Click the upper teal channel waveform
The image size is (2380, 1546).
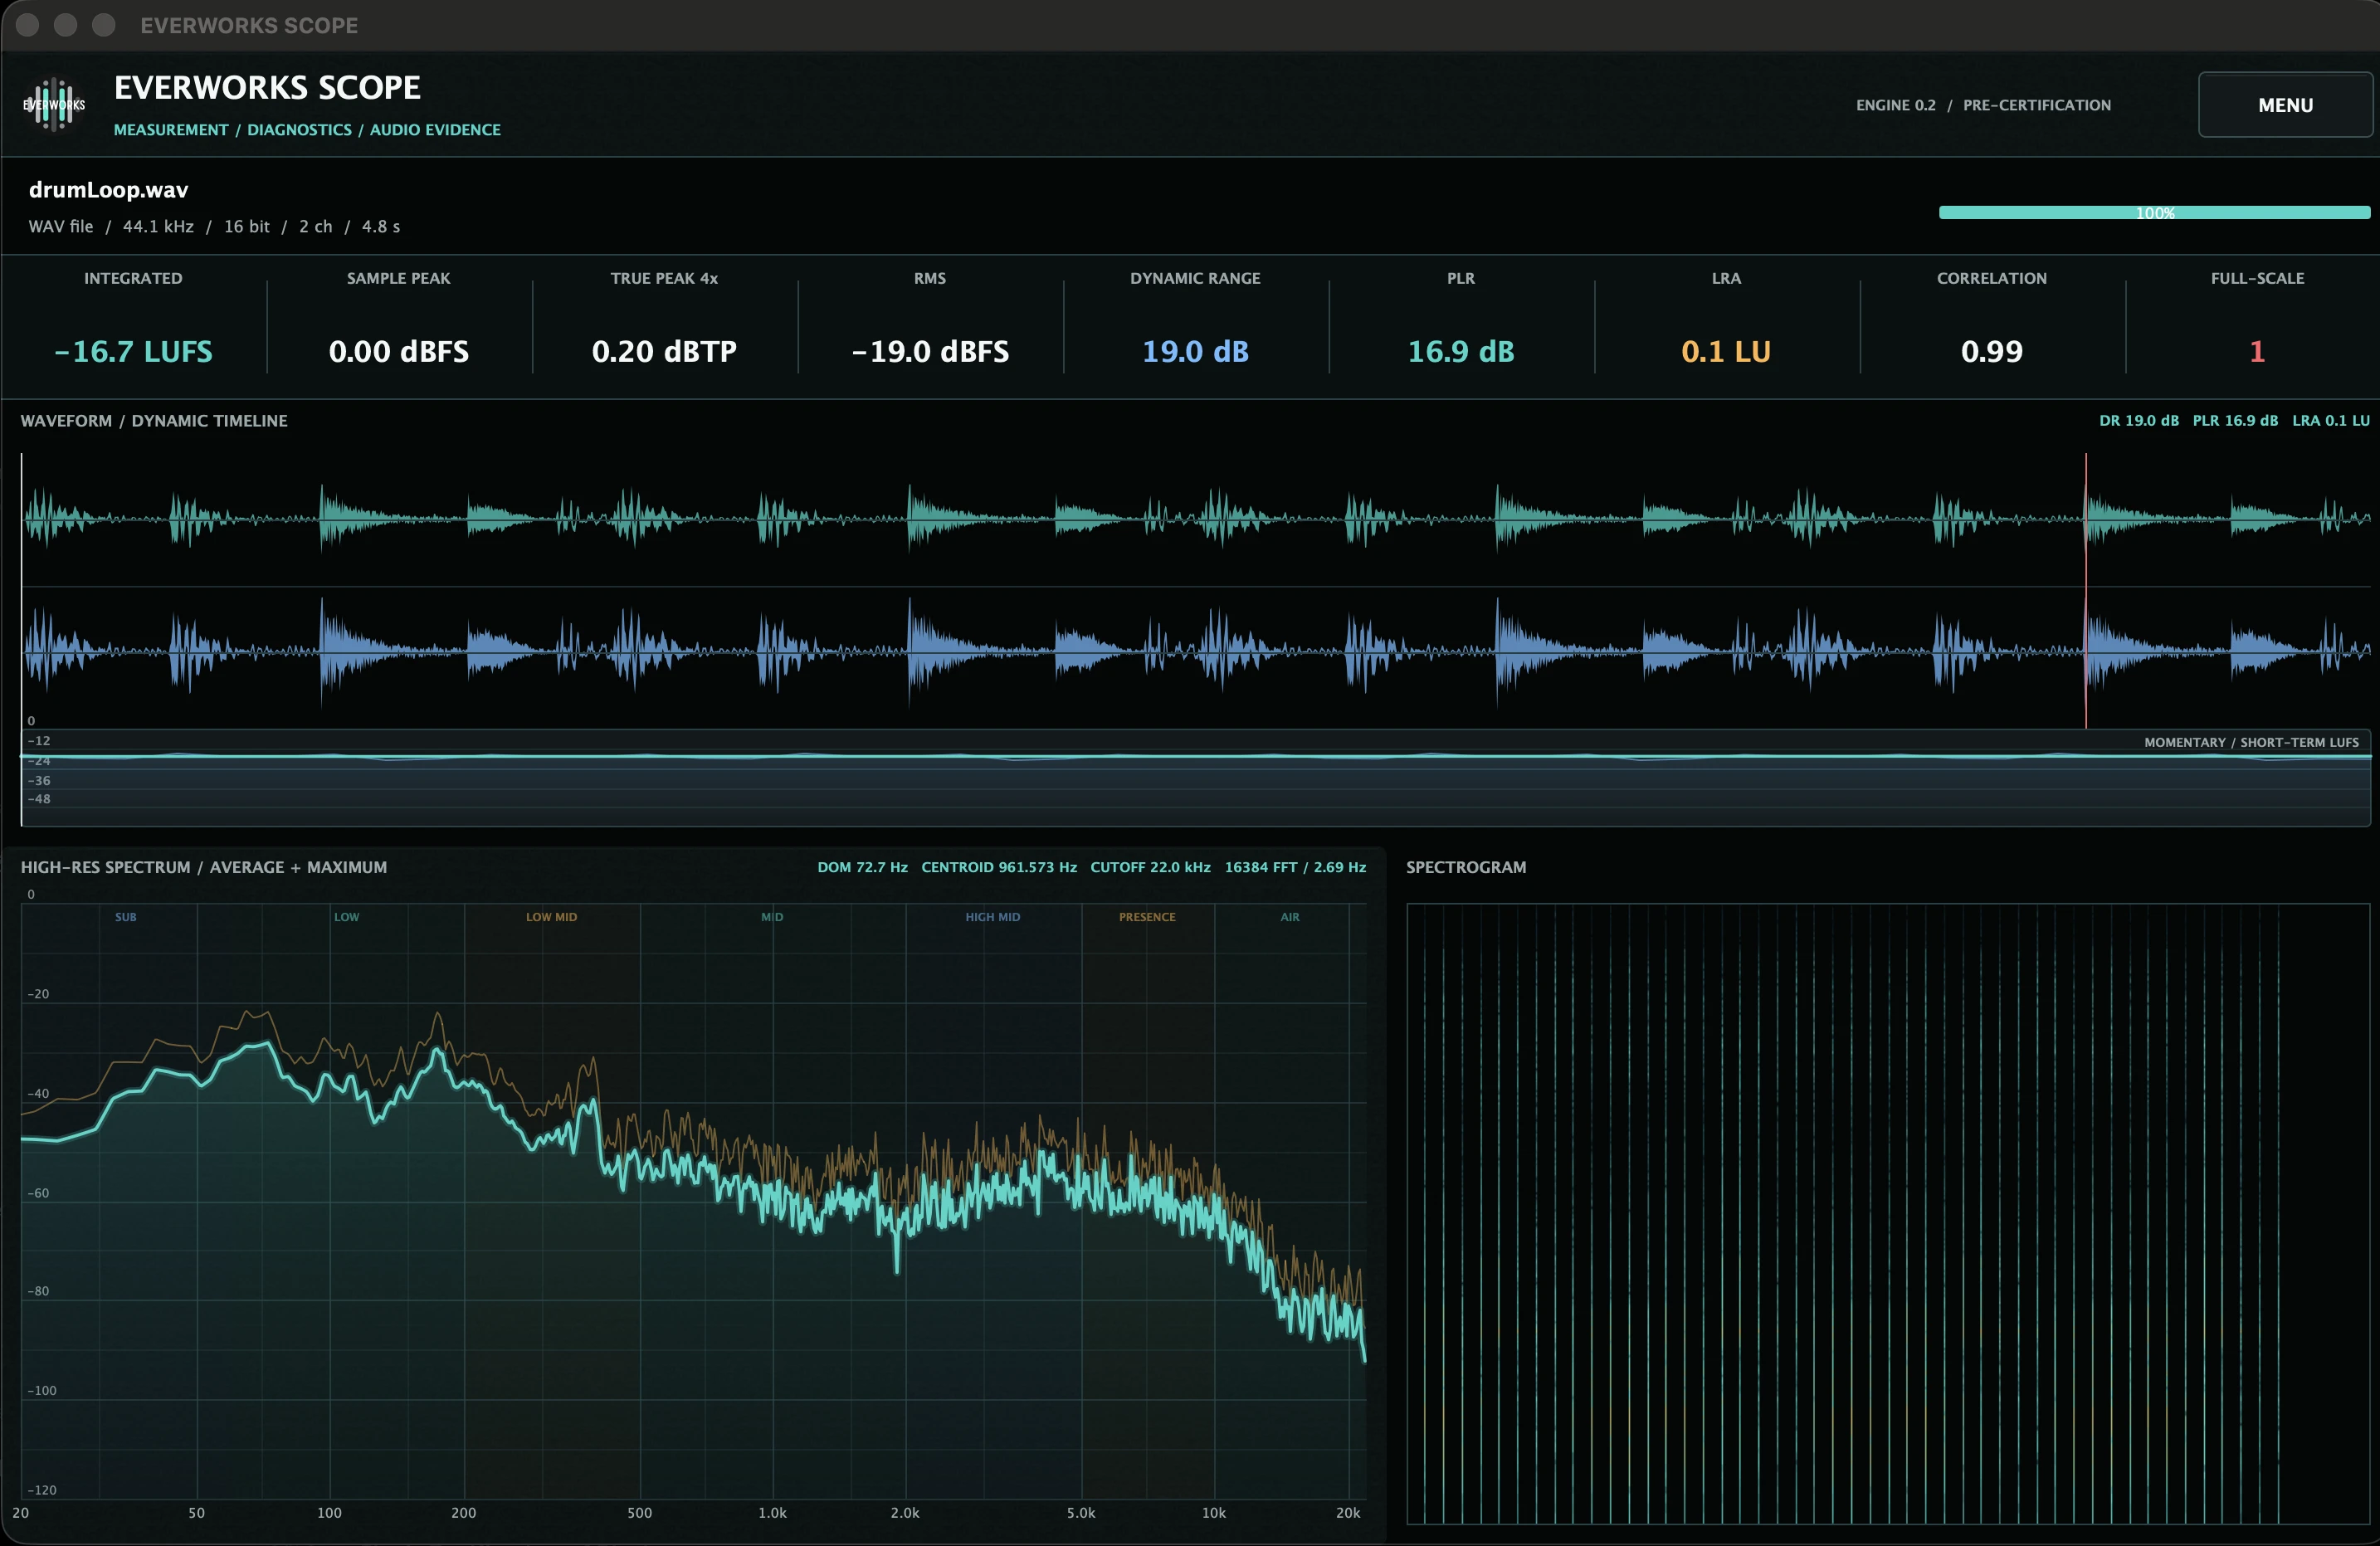coord(1196,519)
